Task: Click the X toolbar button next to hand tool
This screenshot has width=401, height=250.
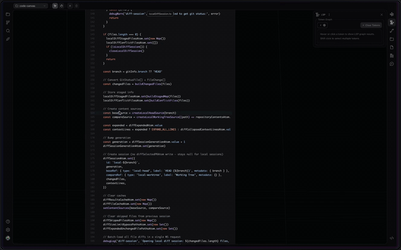Action: 70,6
